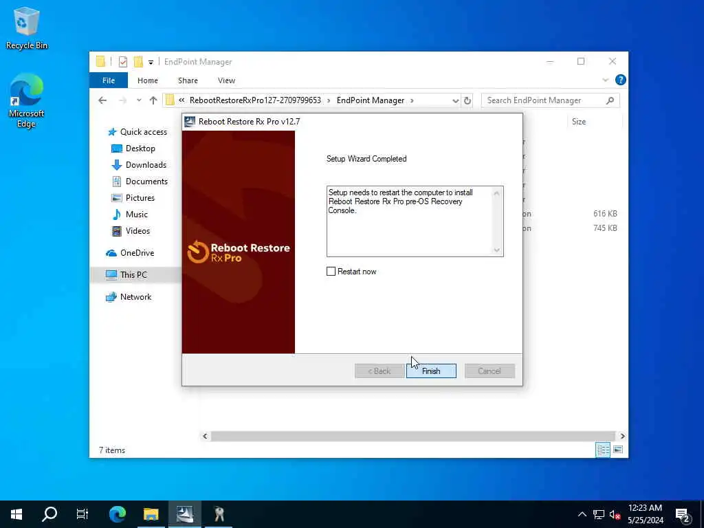Open Downloads in navigation pane
The image size is (704, 528).
[x=146, y=165]
